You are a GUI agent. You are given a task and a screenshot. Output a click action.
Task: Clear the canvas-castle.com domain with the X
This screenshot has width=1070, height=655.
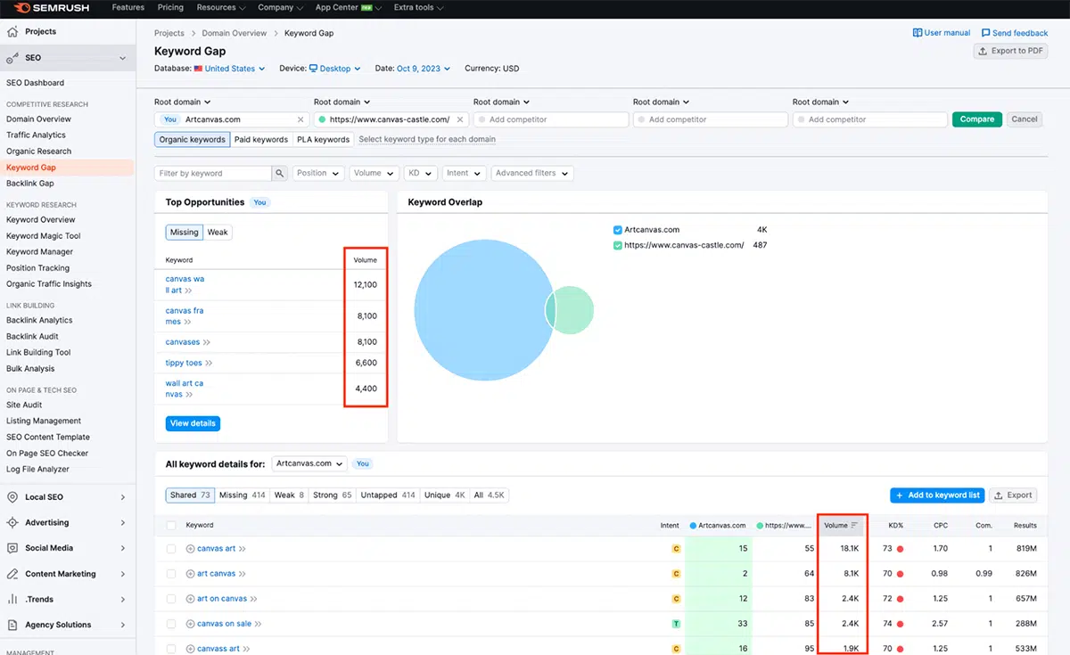pyautogui.click(x=460, y=119)
